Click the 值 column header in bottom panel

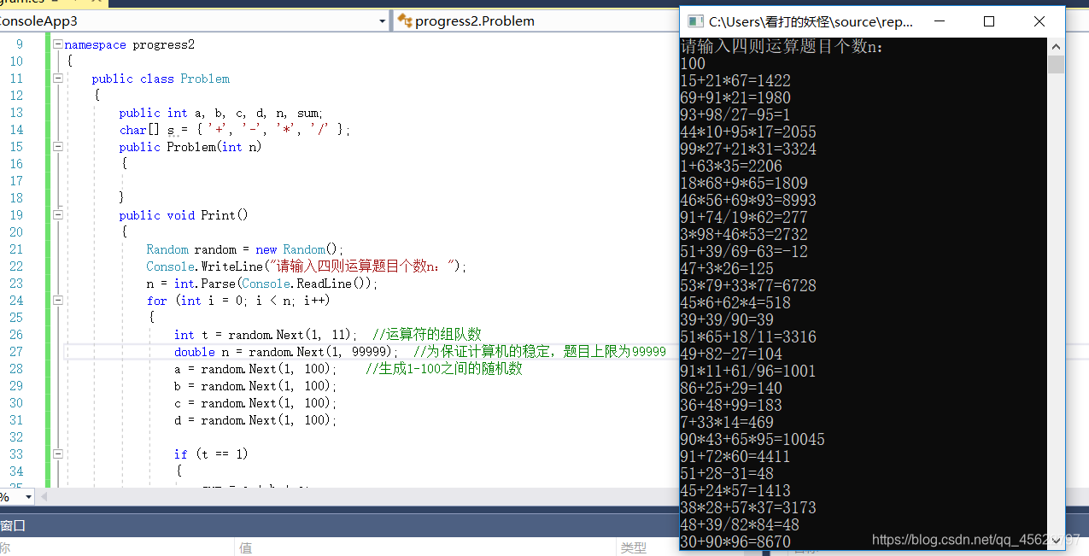pyautogui.click(x=245, y=547)
